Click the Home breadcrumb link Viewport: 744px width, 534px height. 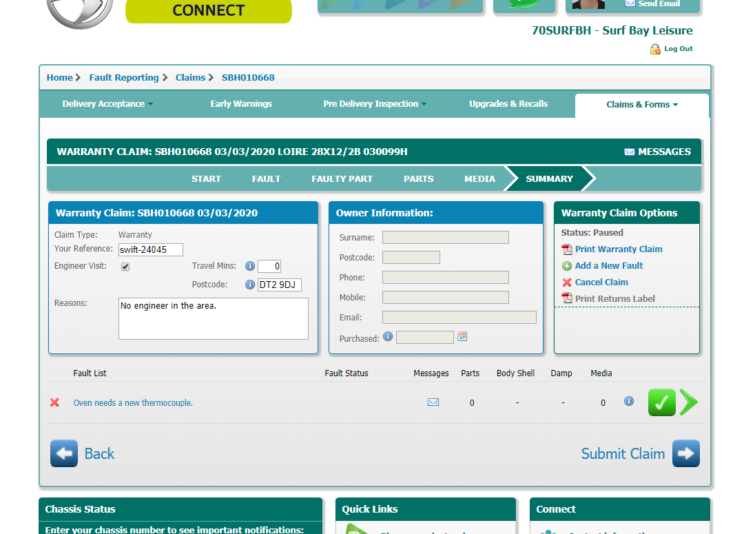click(x=60, y=77)
